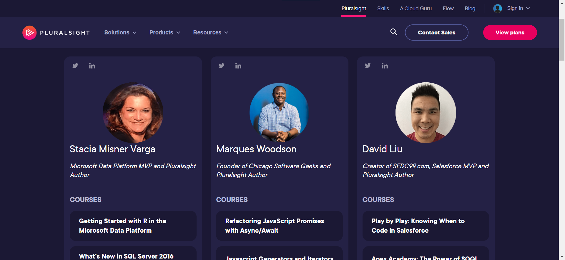Open David Liu's LinkedIn icon
This screenshot has height=260, width=565.
385,66
